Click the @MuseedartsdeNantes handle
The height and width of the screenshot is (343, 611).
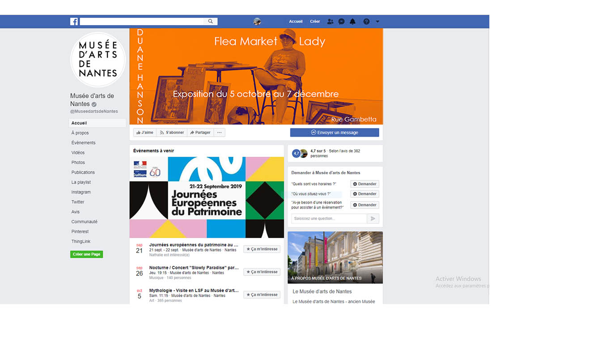[x=94, y=111]
